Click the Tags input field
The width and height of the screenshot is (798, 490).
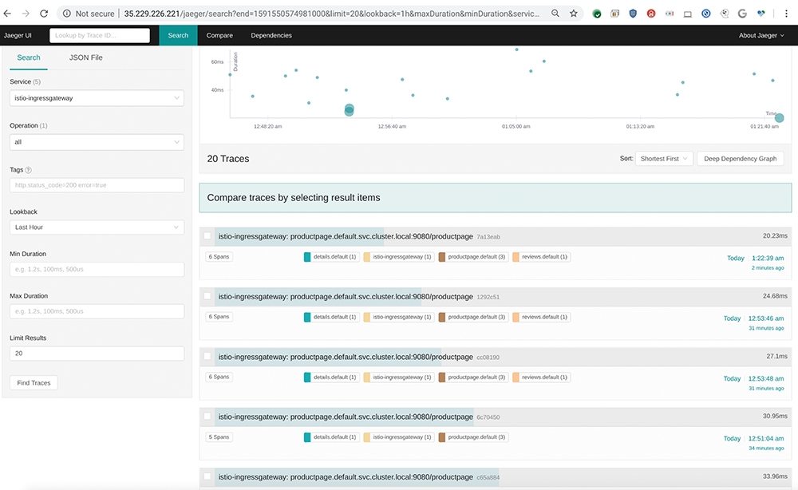pyautogui.click(x=97, y=185)
